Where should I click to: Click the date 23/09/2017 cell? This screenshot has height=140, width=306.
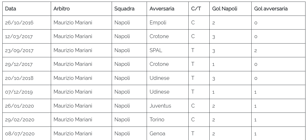(19, 50)
